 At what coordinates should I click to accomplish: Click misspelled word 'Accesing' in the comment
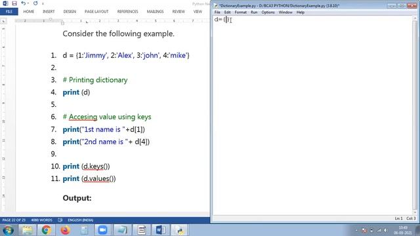point(83,117)
